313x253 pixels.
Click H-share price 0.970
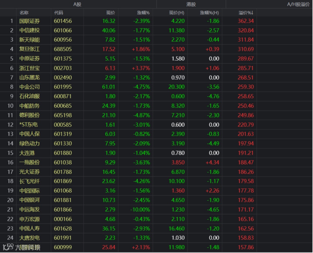coord(178,78)
